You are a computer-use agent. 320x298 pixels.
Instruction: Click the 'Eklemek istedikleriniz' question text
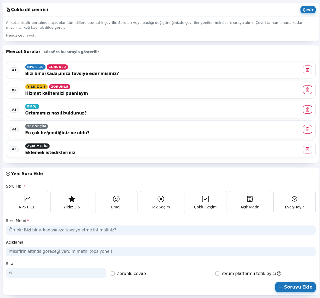(50, 153)
